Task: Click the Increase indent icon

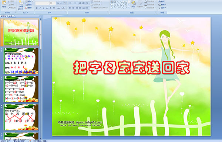Action: [84, 3]
